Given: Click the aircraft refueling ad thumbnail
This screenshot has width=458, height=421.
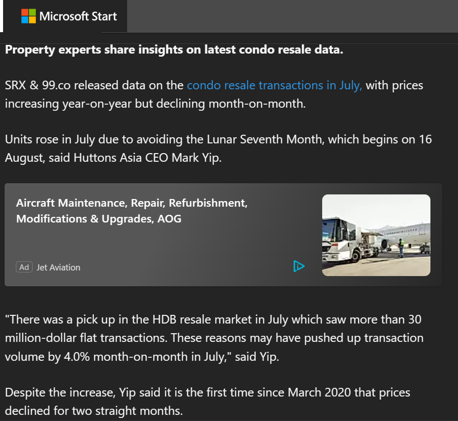Looking at the screenshot, I should 376,235.
